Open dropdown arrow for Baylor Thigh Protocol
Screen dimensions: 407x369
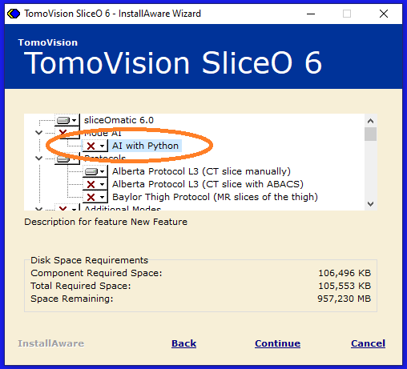[102, 197]
